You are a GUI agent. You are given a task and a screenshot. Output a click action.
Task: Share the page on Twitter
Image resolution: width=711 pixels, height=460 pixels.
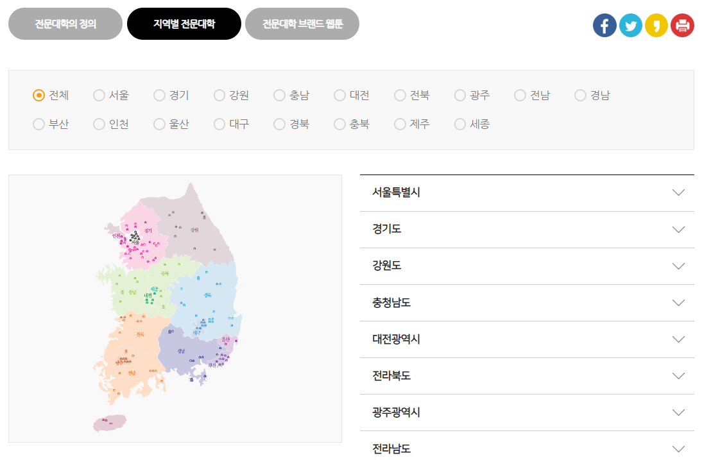(x=630, y=26)
